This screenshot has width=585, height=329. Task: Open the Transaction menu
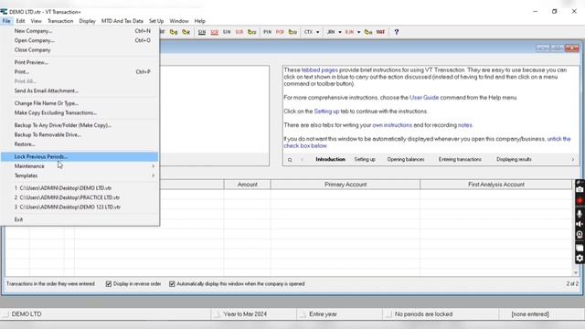click(x=60, y=21)
